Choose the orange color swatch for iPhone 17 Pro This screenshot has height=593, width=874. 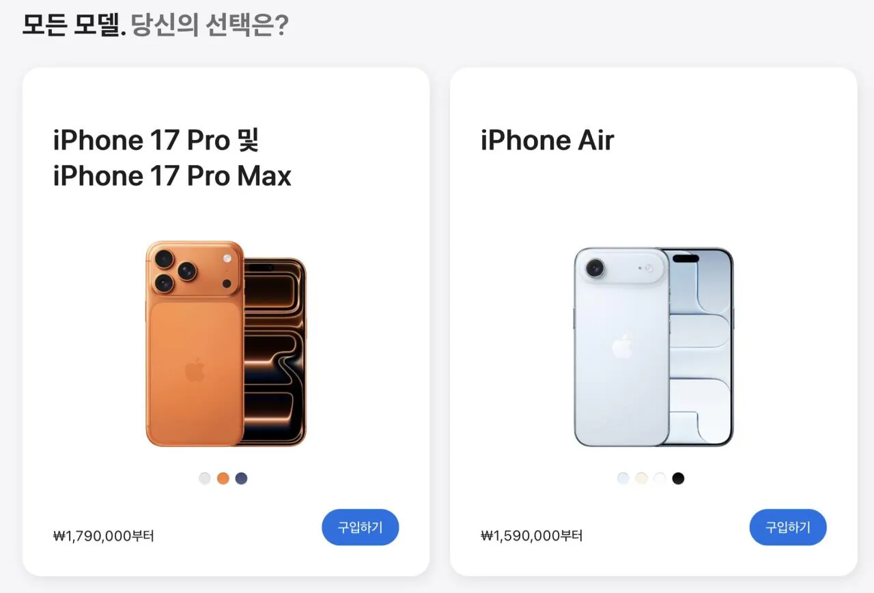(223, 478)
